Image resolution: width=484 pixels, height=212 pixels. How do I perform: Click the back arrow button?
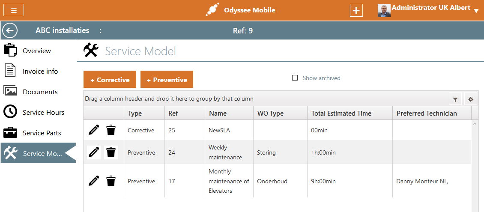coord(10,30)
